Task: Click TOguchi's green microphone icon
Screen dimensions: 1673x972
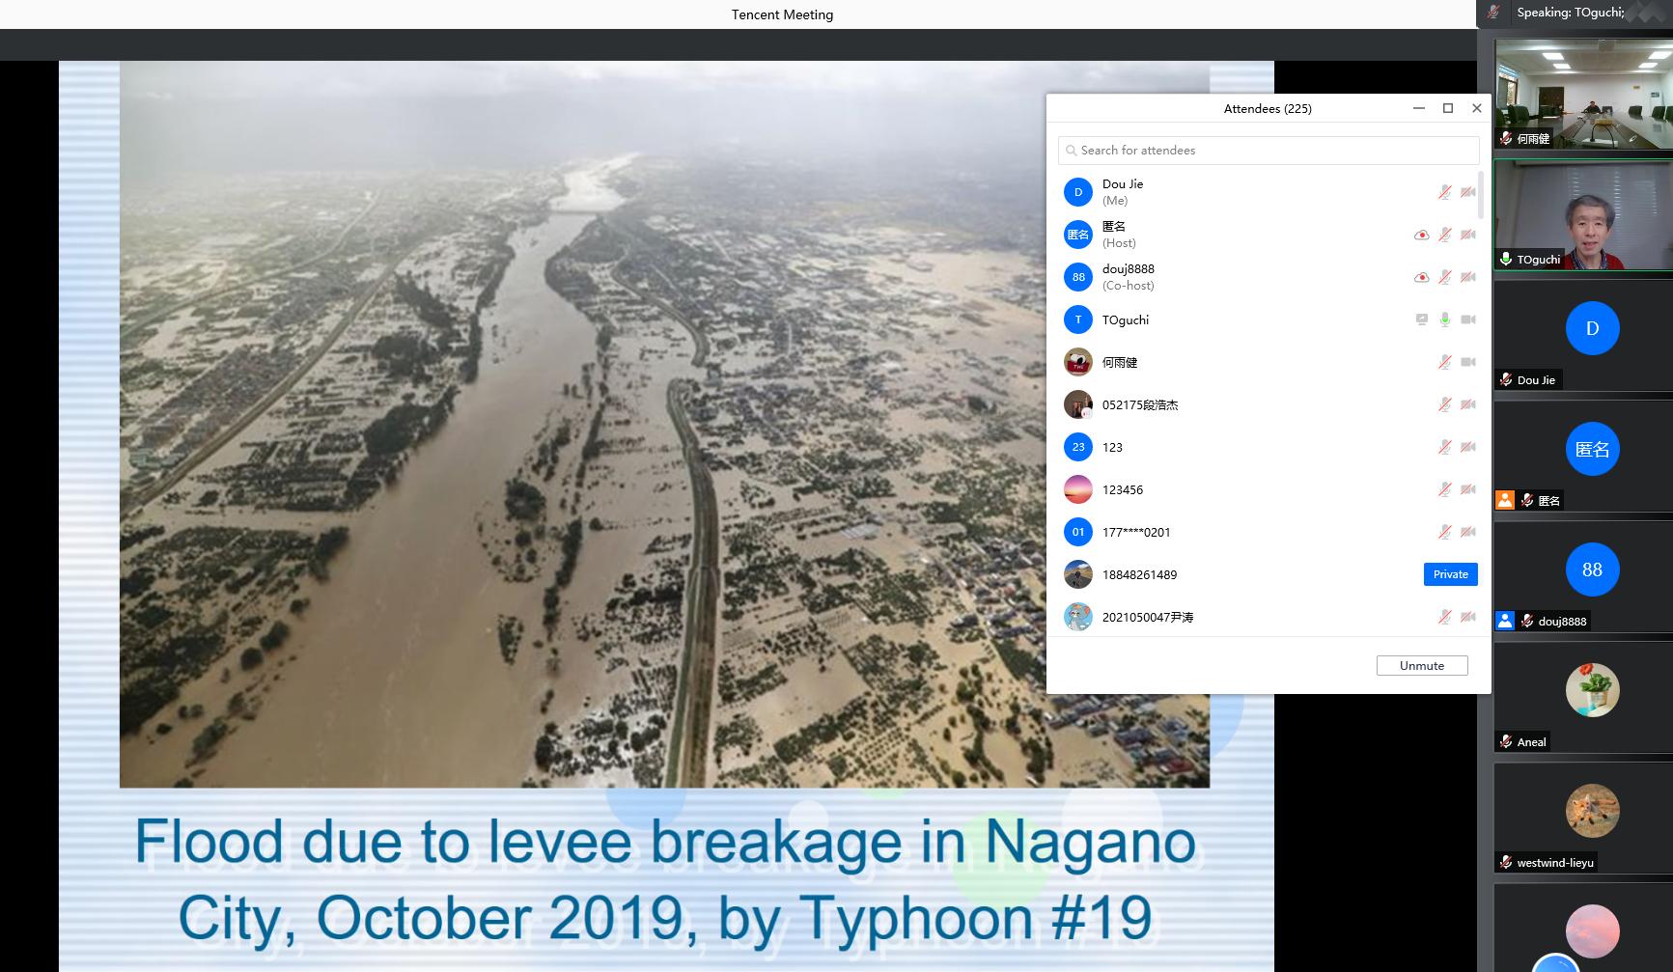Action: pos(1444,319)
